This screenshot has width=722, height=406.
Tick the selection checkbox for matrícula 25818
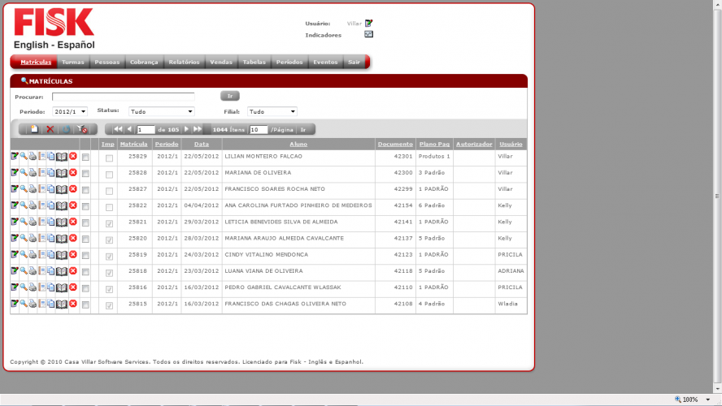point(85,272)
